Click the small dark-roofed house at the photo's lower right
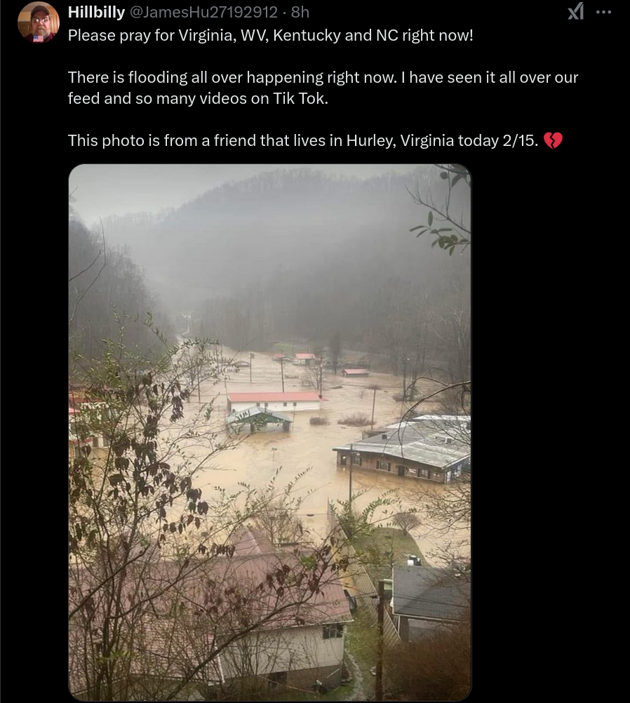Screen dimensions: 630x703 click(x=431, y=596)
